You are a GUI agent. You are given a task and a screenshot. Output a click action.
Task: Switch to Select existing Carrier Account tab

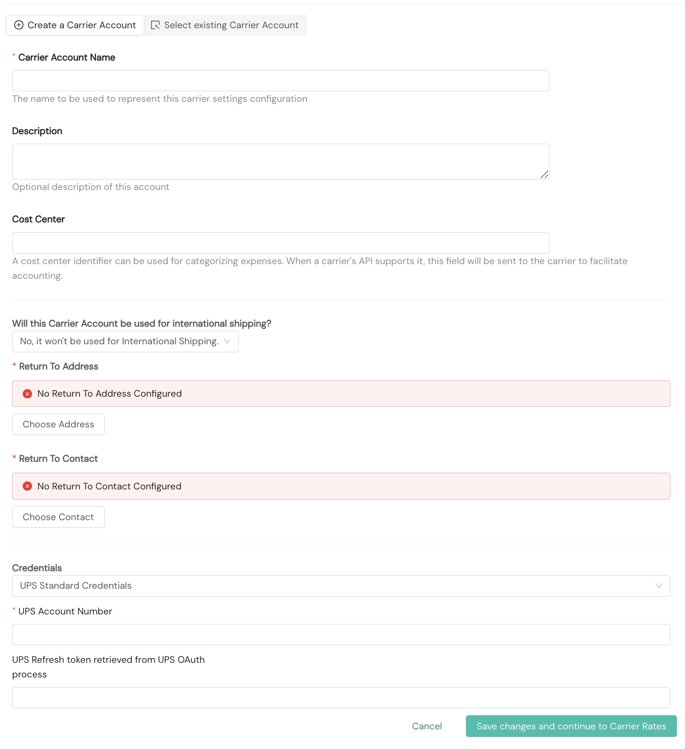pyautogui.click(x=225, y=25)
